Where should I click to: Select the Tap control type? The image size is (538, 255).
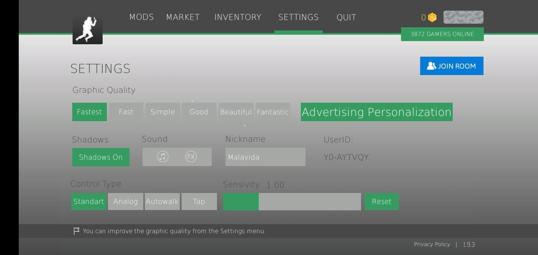pyautogui.click(x=199, y=202)
